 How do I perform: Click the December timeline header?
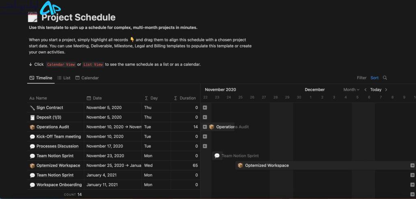click(x=315, y=90)
